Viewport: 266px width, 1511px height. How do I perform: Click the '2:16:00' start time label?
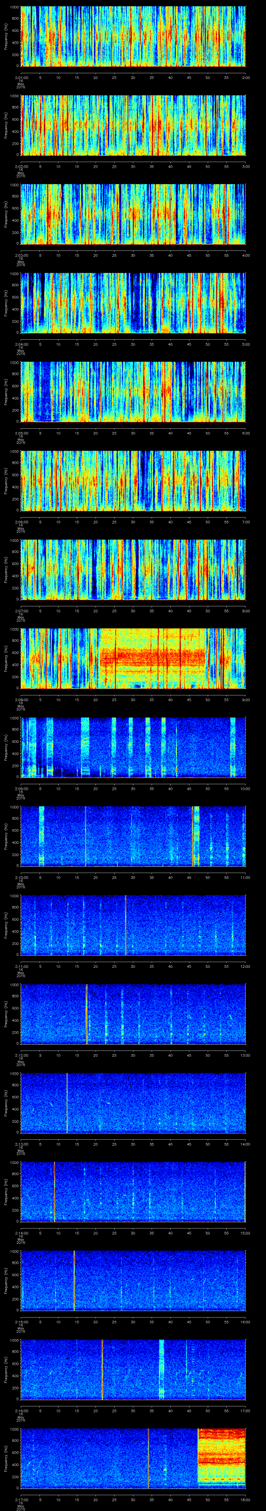(21, 1410)
